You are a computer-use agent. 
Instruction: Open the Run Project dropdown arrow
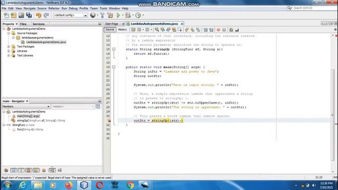(123, 15)
